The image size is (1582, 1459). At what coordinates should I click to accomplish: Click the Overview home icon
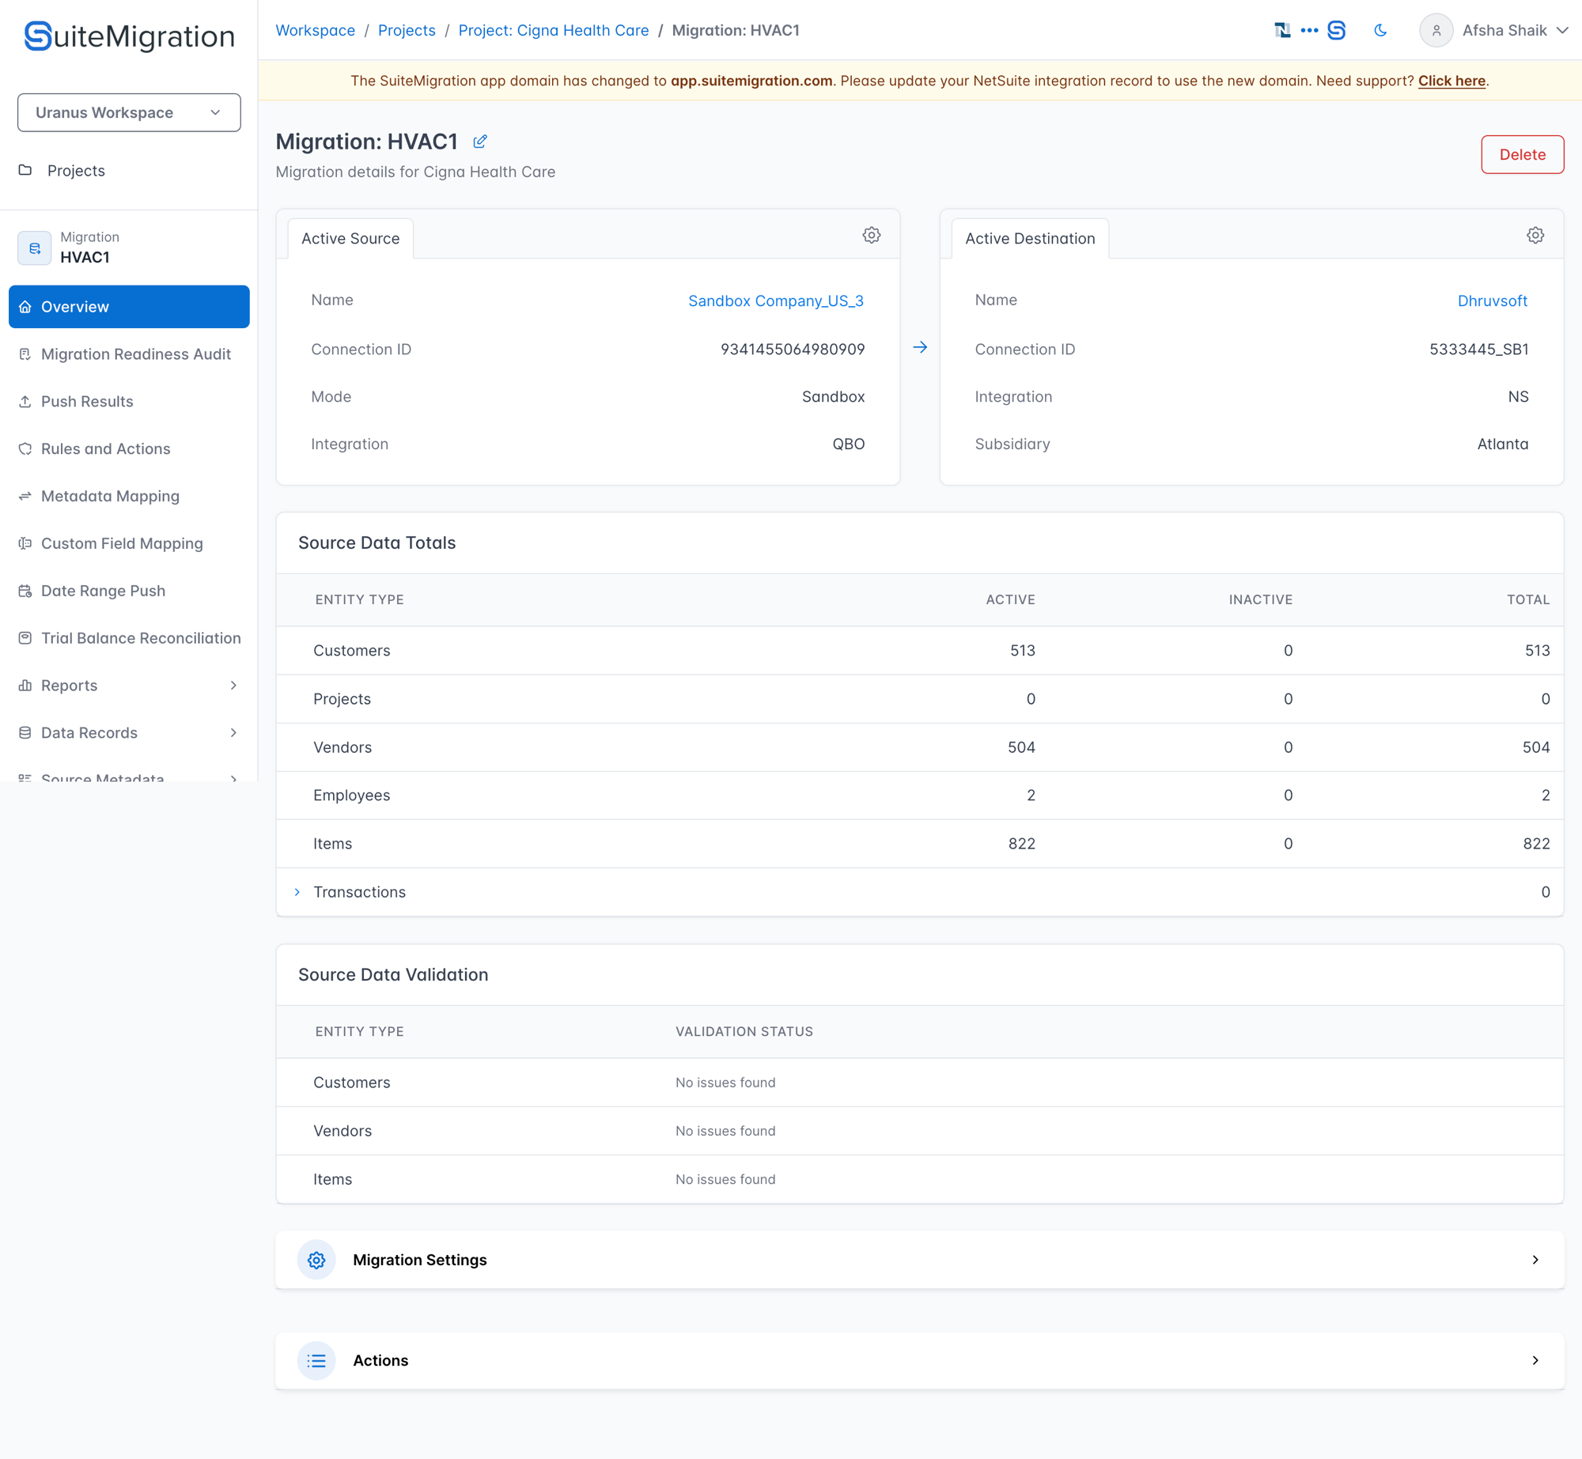click(25, 307)
